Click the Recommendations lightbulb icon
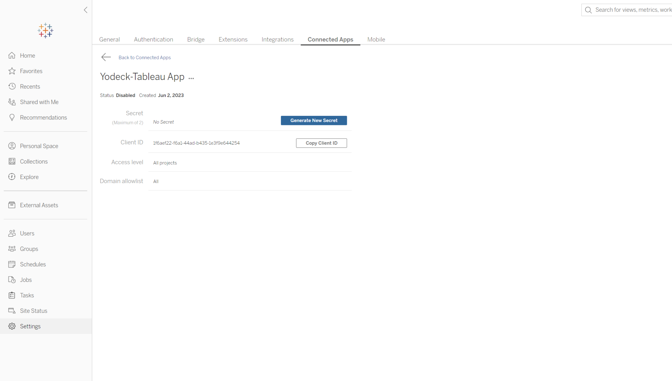This screenshot has width=672, height=381. pos(12,117)
